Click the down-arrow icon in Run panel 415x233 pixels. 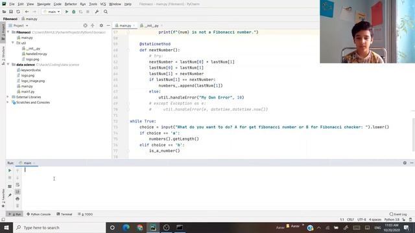[18, 178]
